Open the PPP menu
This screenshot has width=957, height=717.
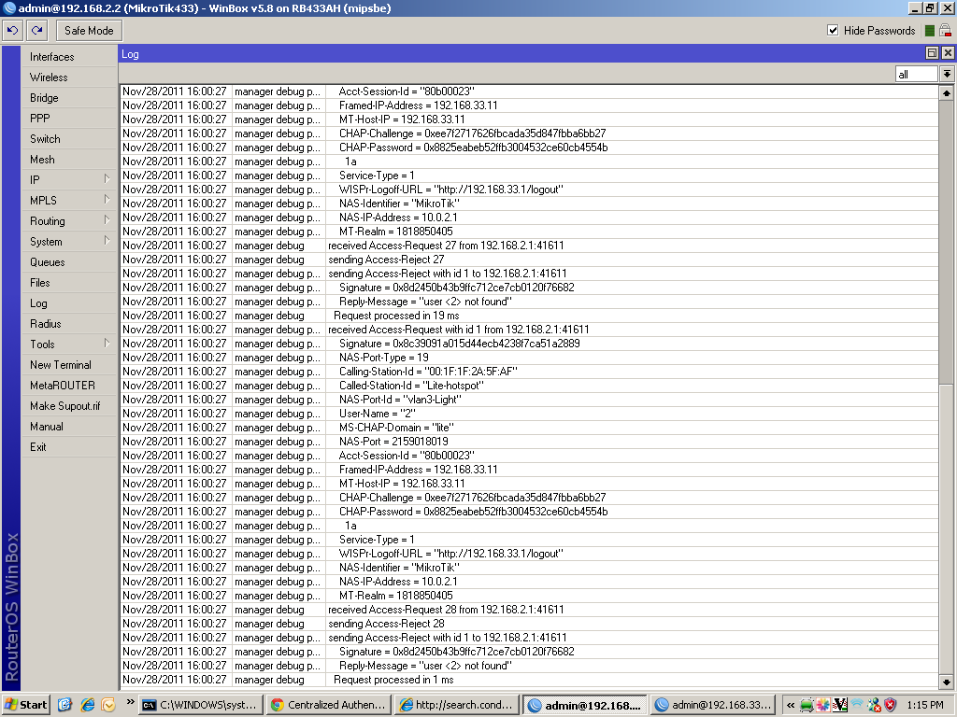click(x=68, y=119)
